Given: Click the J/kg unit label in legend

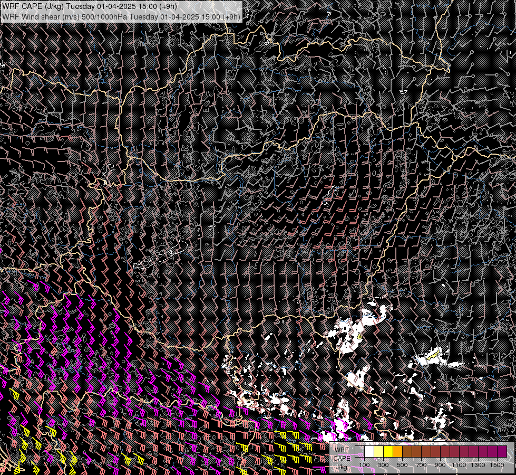Looking at the screenshot, I should 341,467.
